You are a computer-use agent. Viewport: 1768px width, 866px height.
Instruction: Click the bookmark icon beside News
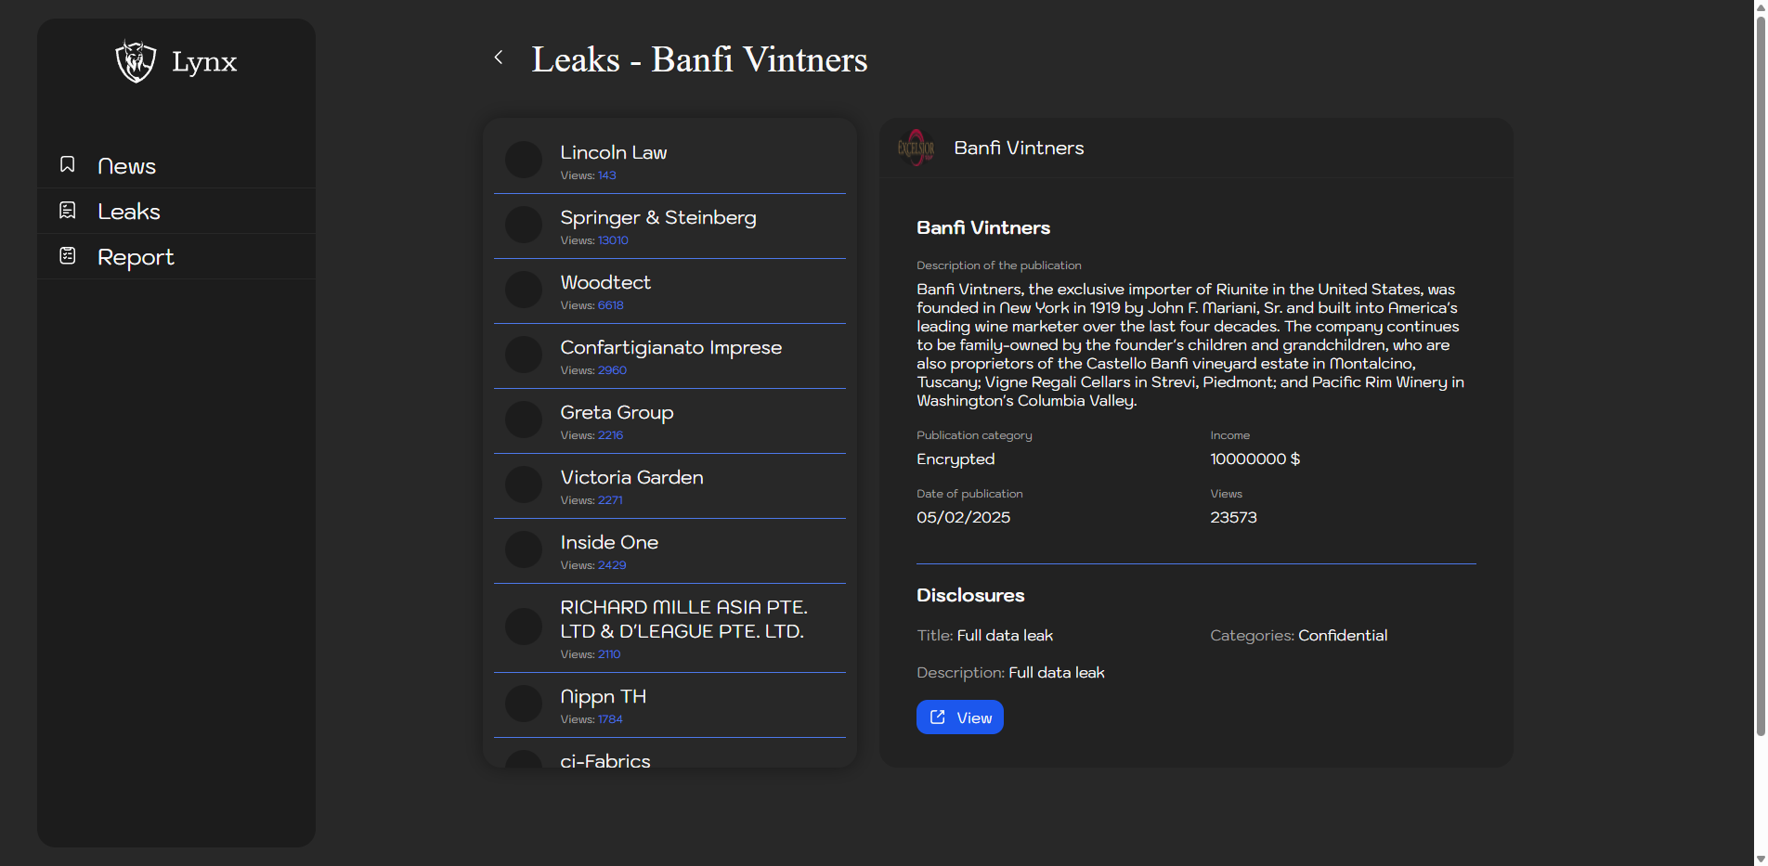[68, 164]
